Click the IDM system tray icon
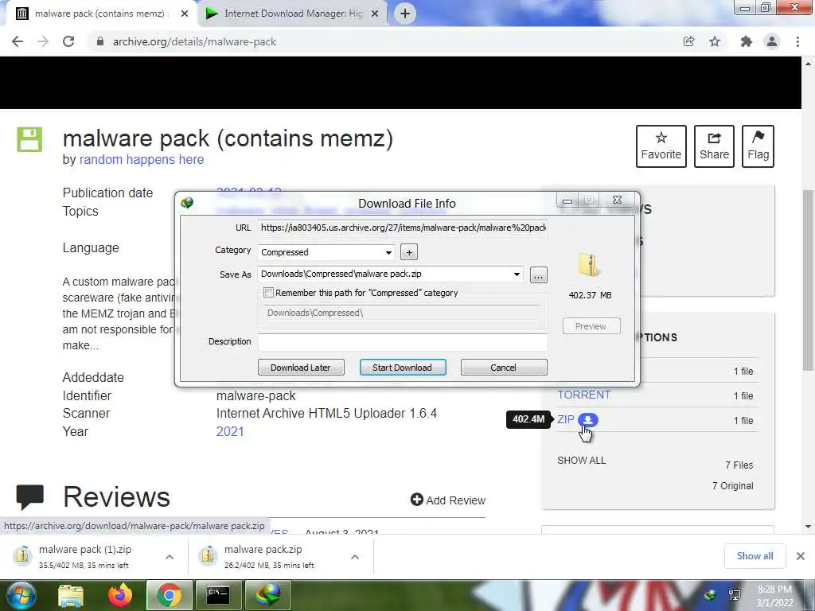This screenshot has height=611, width=815. (710, 595)
